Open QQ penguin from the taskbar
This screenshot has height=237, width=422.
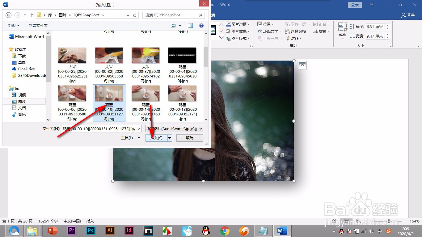click(206, 231)
